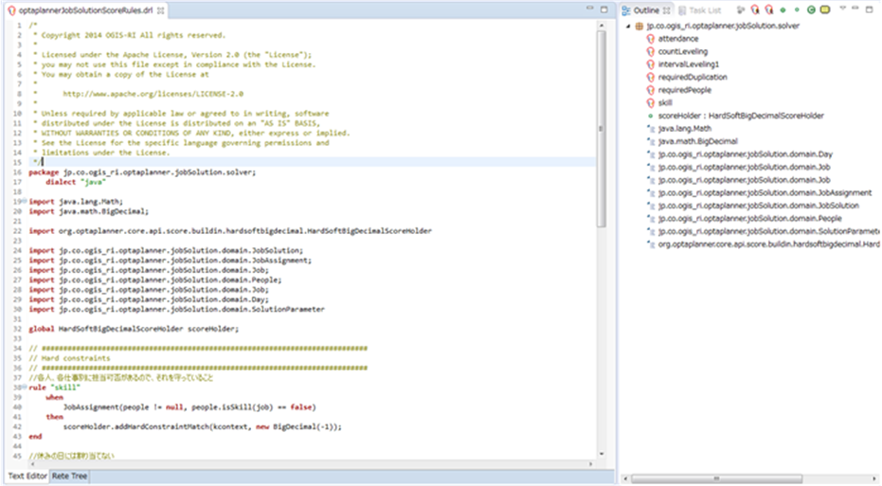
Task: Switch to the Task List tab
Action: pos(700,10)
